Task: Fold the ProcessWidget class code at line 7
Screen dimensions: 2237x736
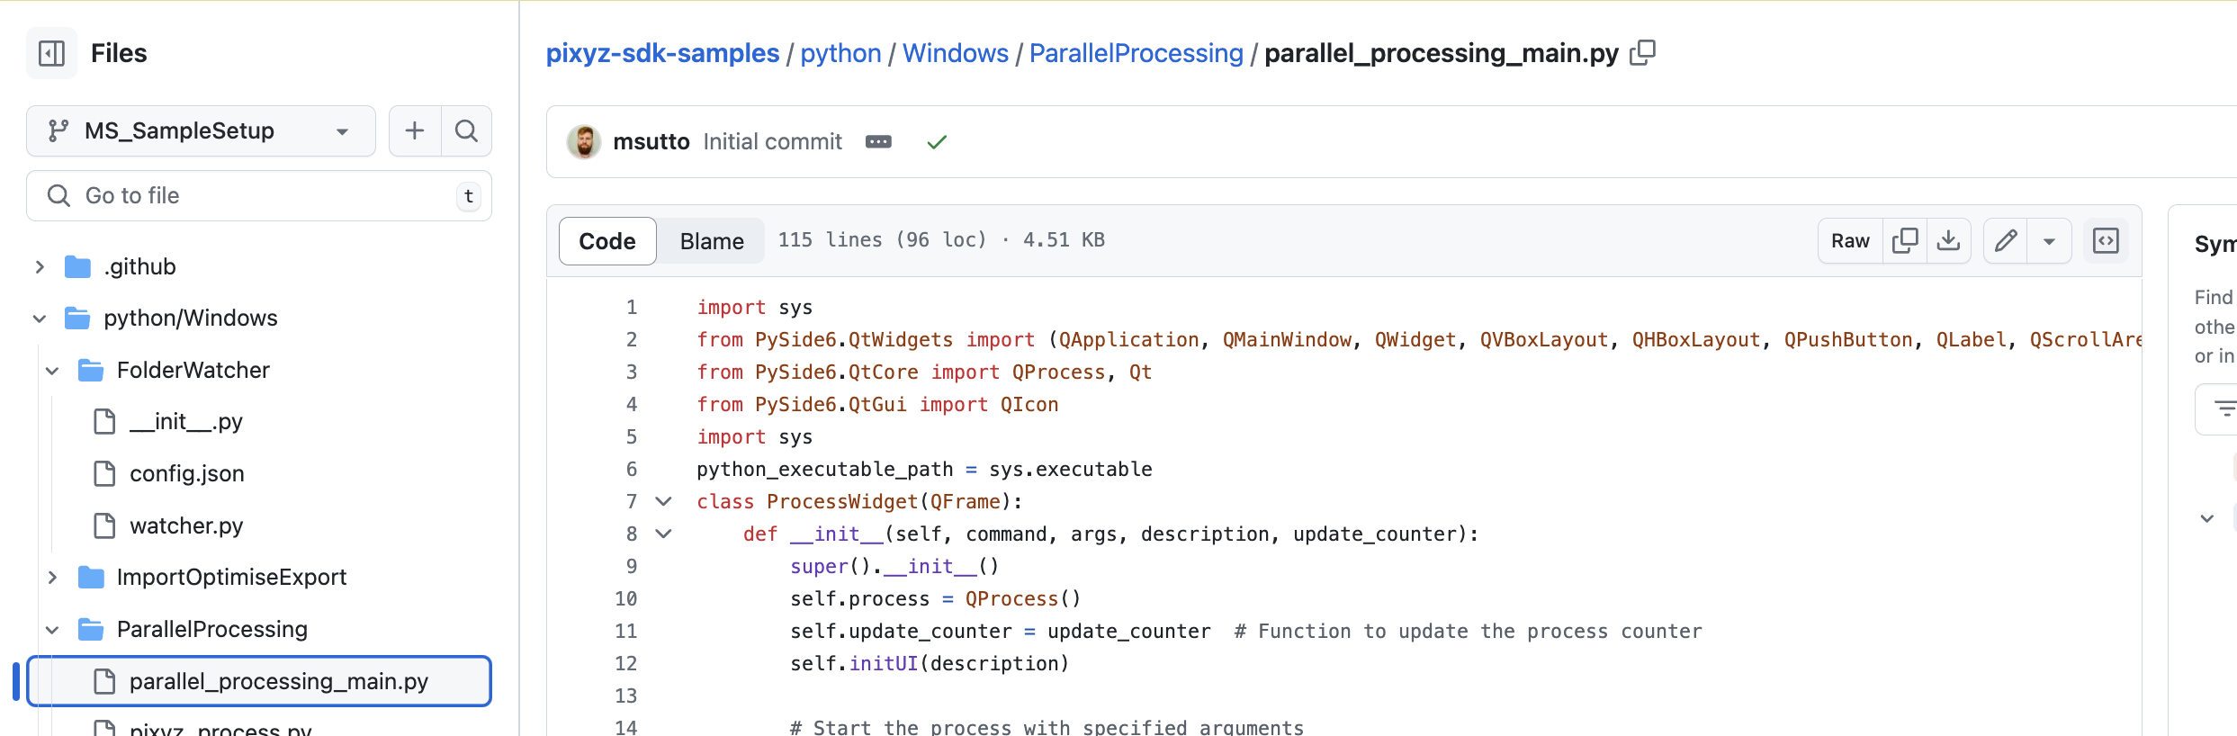Action: (x=663, y=501)
